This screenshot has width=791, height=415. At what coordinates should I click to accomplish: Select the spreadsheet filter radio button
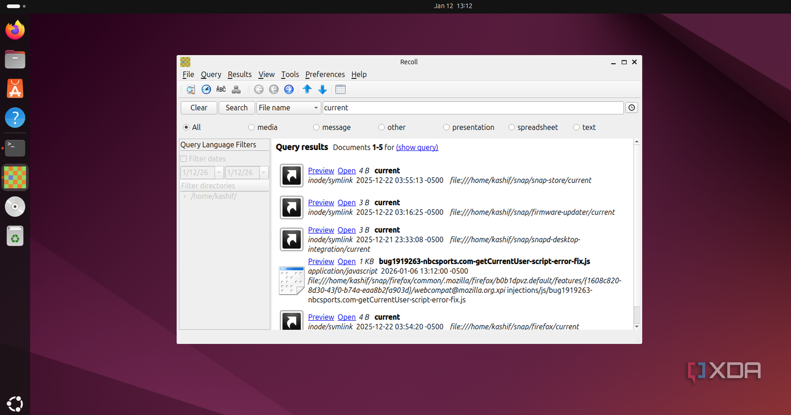tap(512, 127)
